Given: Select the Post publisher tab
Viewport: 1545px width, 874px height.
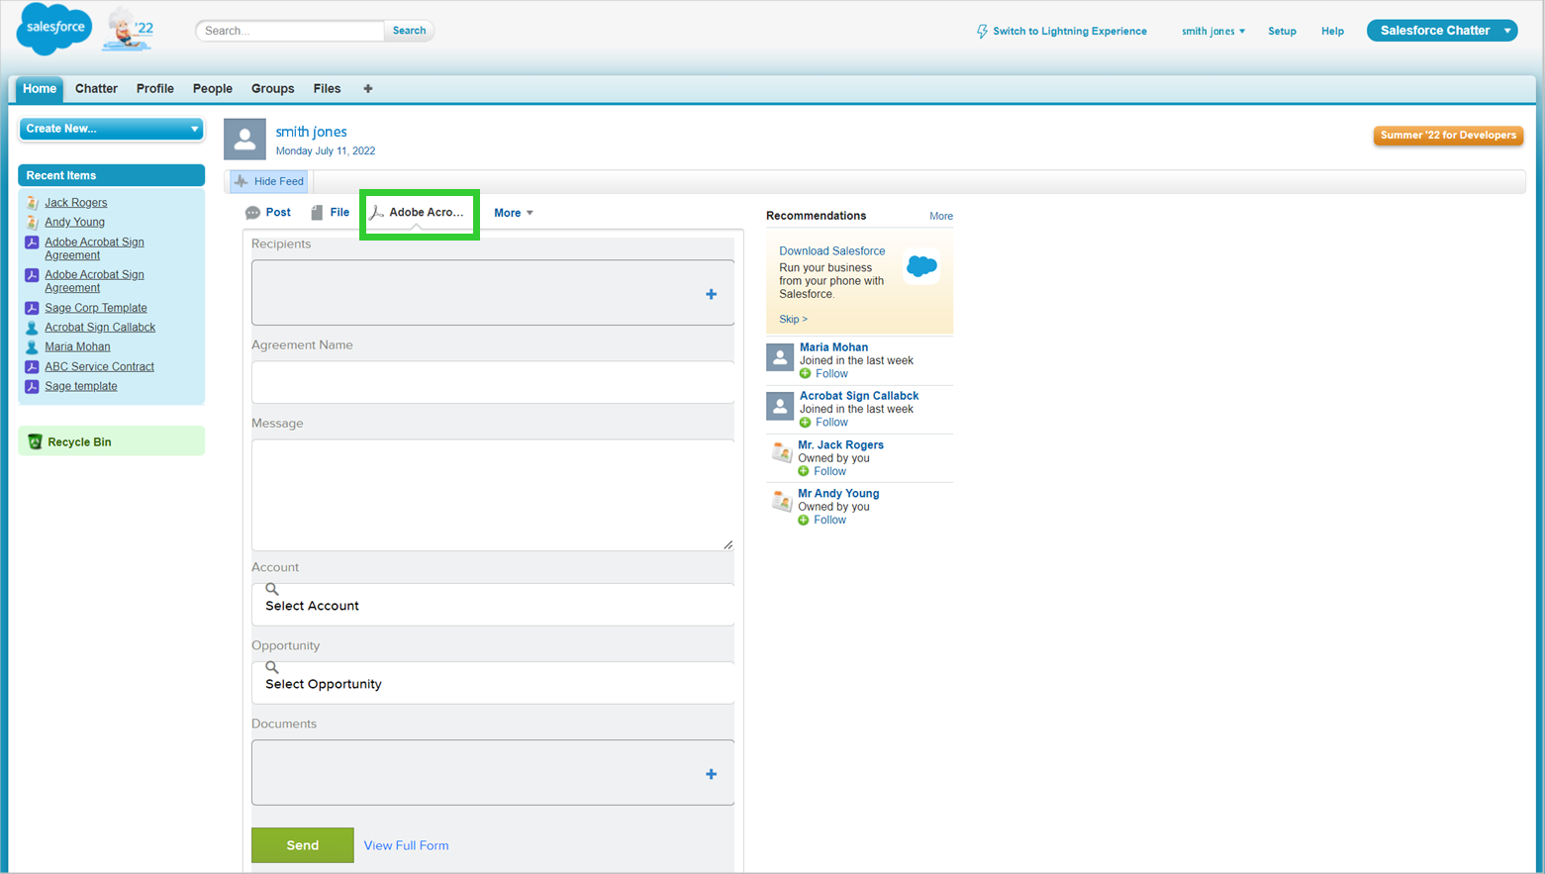Looking at the screenshot, I should 268,213.
